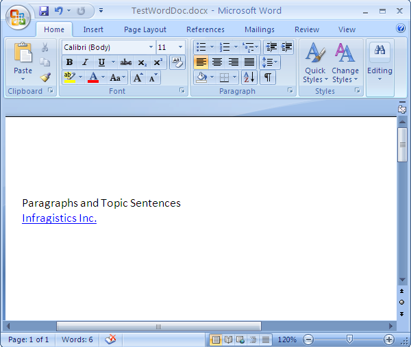Viewport: 411px width, 347px height.
Task: Toggle Show/Hide paragraph marks
Action: tap(267, 77)
